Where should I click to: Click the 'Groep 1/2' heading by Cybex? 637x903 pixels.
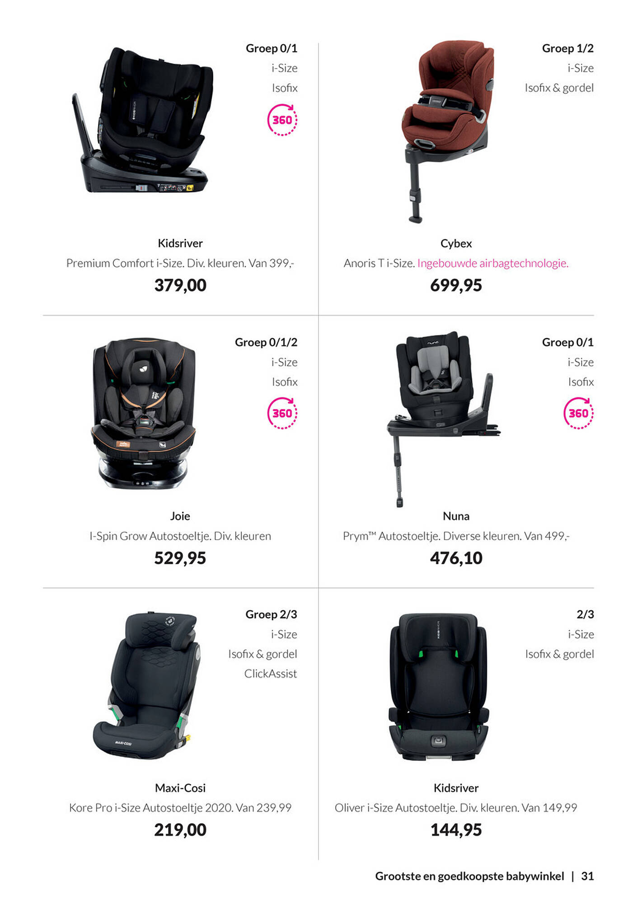click(x=568, y=48)
